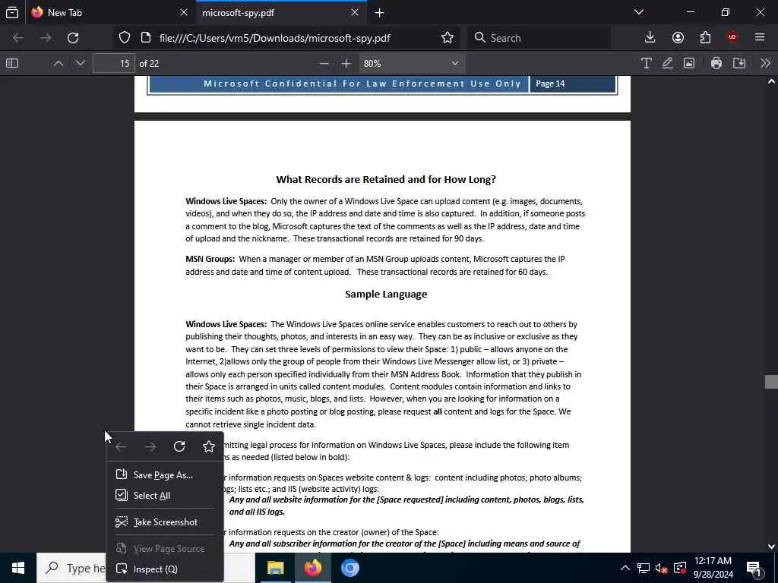The image size is (778, 583).
Task: Open the Extensions puzzle icon
Action: pyautogui.click(x=705, y=38)
